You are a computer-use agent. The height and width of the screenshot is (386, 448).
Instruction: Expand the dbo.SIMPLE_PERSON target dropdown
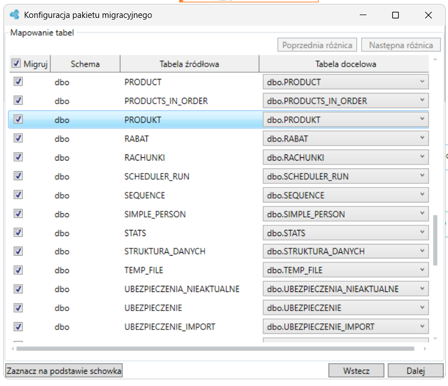346,214
